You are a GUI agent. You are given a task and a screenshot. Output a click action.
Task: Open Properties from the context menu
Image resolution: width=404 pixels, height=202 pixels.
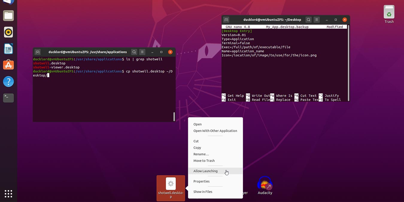(x=201, y=181)
